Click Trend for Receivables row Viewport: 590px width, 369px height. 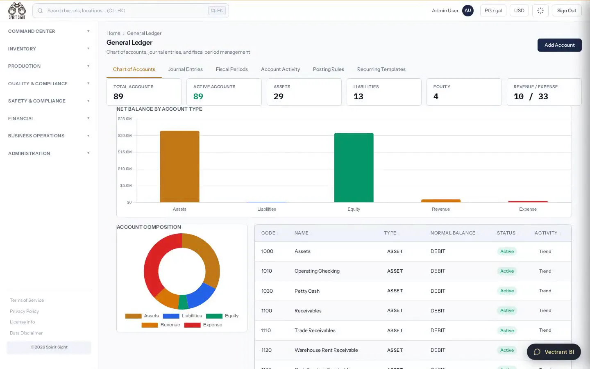pyautogui.click(x=545, y=310)
